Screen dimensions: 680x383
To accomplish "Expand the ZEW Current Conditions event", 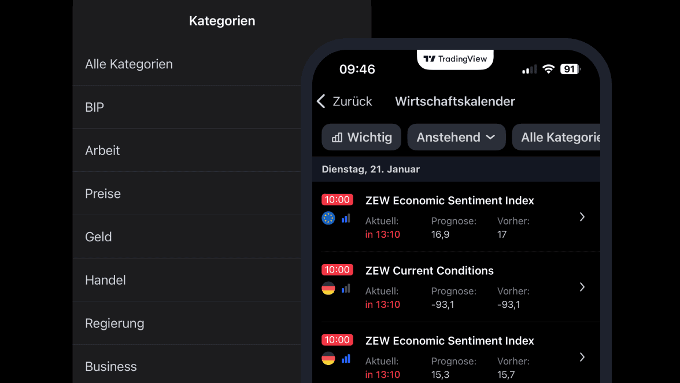I will (582, 287).
